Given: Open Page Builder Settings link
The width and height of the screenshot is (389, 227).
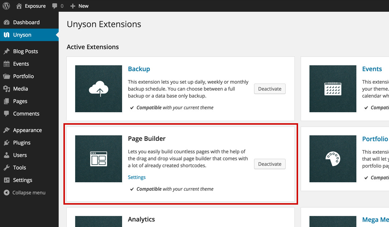Looking at the screenshot, I should pos(137,177).
